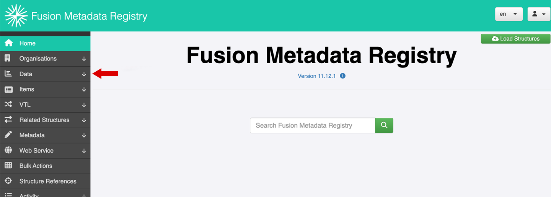The image size is (551, 197).
Task: Expand the VTL menu arrow
Action: click(x=84, y=105)
